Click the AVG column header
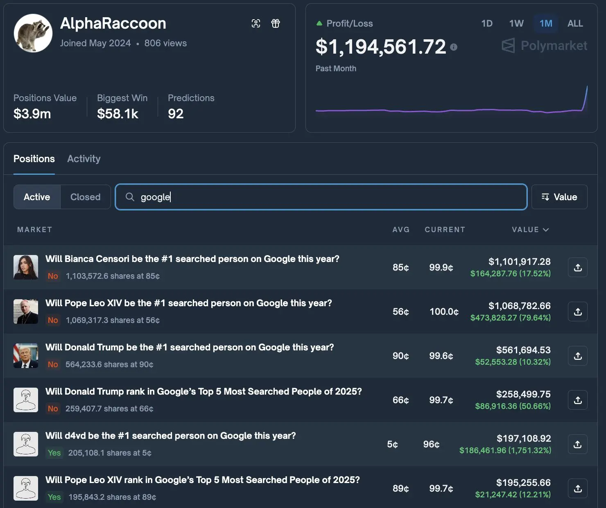The width and height of the screenshot is (606, 508). [401, 230]
